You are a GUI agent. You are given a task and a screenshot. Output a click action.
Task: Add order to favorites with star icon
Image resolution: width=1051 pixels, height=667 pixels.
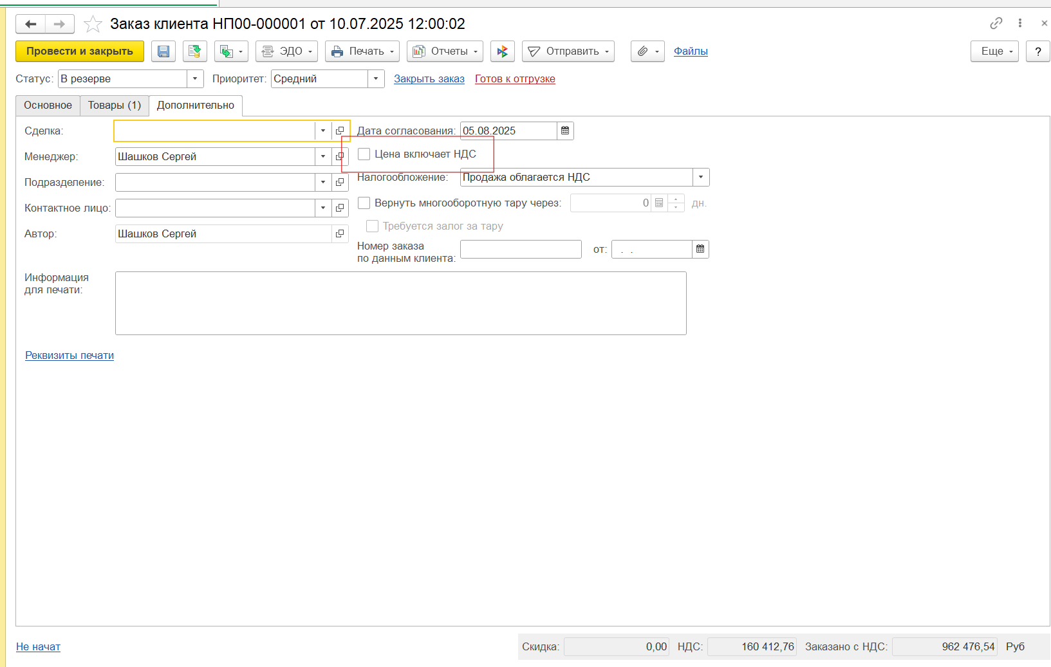click(93, 24)
